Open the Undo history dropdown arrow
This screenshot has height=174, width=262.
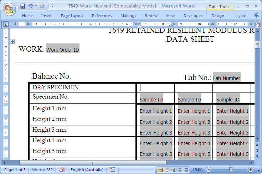pyautogui.click(x=36, y=6)
